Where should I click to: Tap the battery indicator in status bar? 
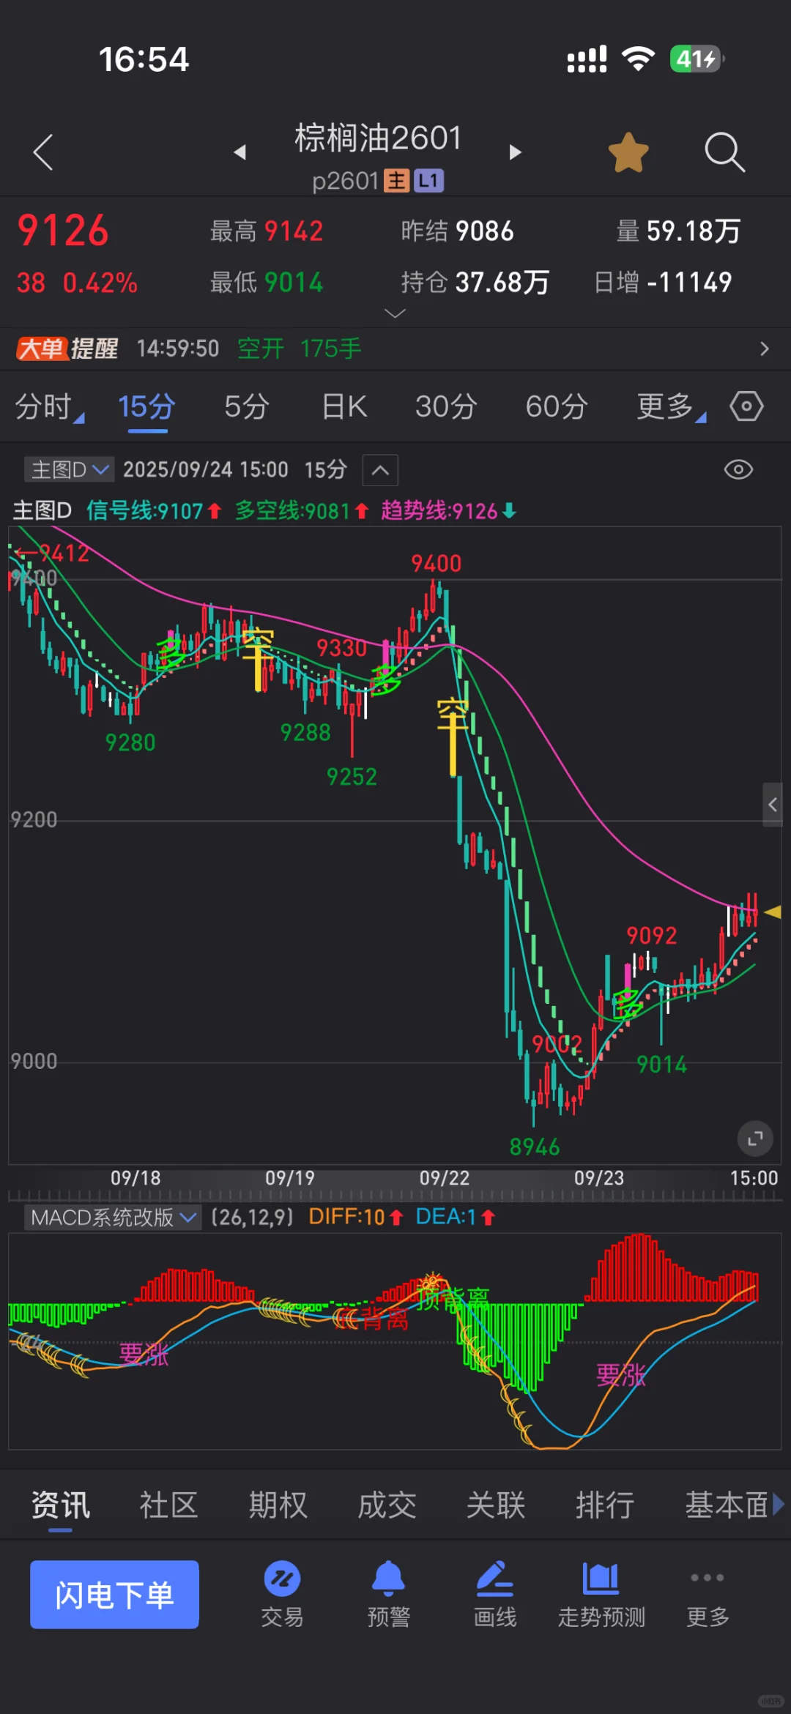coord(697,59)
